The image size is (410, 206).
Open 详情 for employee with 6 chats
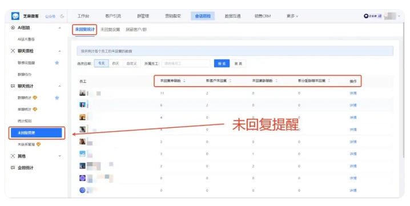(353, 105)
